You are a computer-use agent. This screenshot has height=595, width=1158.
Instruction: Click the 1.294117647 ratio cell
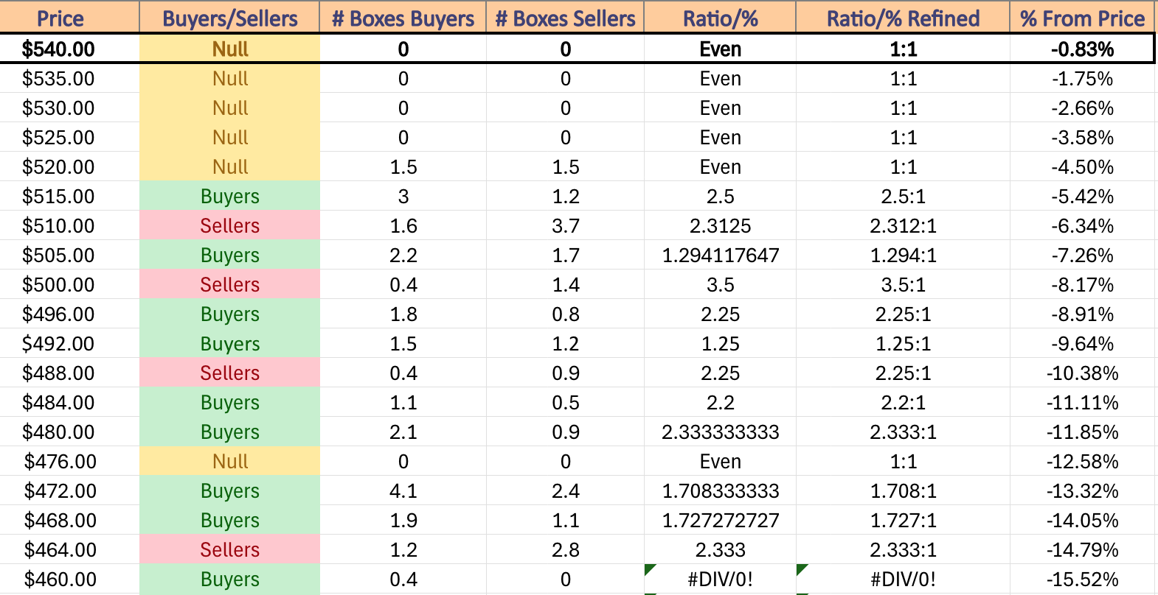pyautogui.click(x=720, y=255)
